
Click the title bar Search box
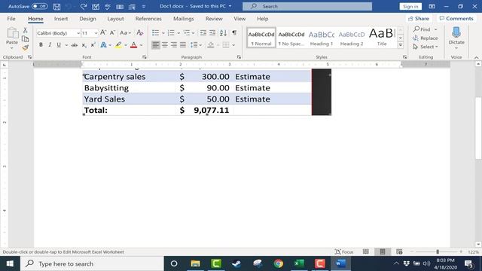307,6
